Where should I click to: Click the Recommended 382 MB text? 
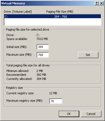(41, 75)
